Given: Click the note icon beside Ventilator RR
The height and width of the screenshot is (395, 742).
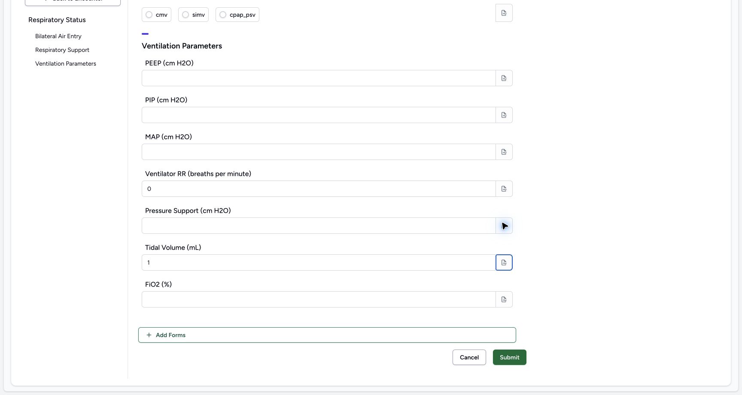Looking at the screenshot, I should (x=504, y=189).
